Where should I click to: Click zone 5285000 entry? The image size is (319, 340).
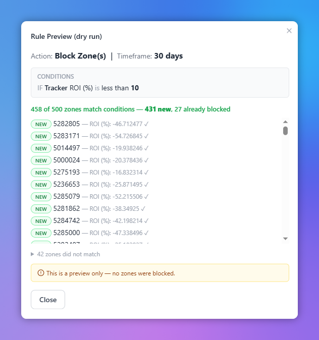pyautogui.click(x=90, y=233)
